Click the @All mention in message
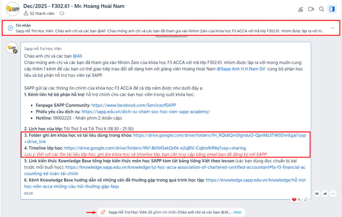The height and width of the screenshot is (217, 342). click(x=78, y=56)
